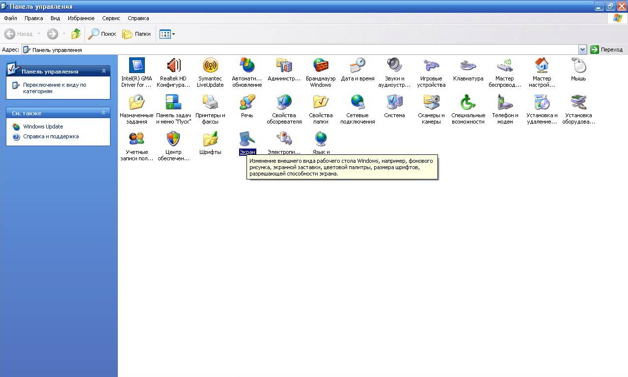Open Специальные возможности icon
The width and height of the screenshot is (628, 377).
pyautogui.click(x=468, y=102)
